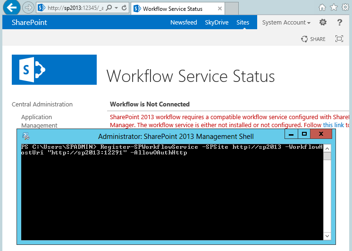Go back with the browser back arrow
The width and height of the screenshot is (352, 251).
pyautogui.click(x=11, y=8)
